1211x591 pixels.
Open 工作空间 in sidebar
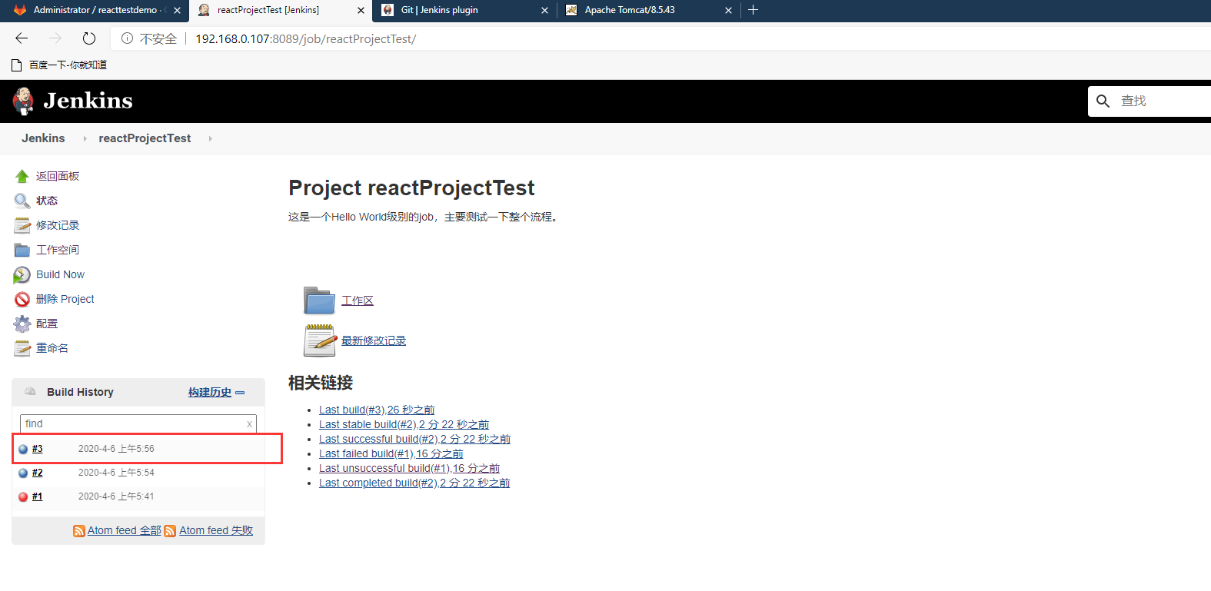[58, 250]
